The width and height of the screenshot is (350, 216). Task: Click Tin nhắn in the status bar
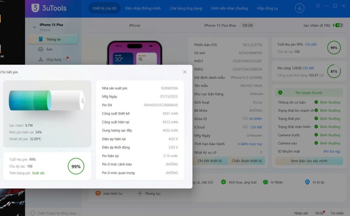click(337, 213)
